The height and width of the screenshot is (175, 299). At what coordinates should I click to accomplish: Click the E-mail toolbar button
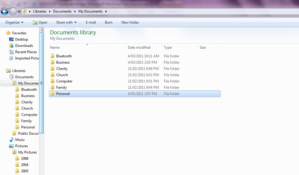pyautogui.click(x=91, y=22)
